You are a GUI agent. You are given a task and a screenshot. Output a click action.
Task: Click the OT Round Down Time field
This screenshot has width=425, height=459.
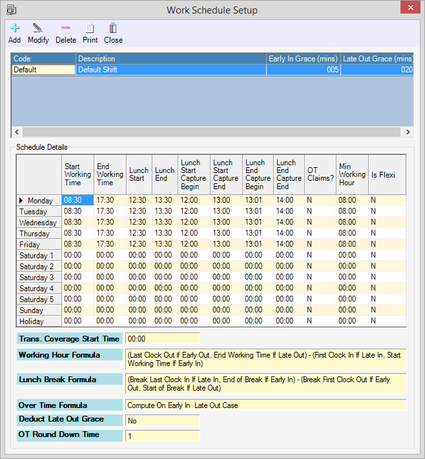point(162,436)
